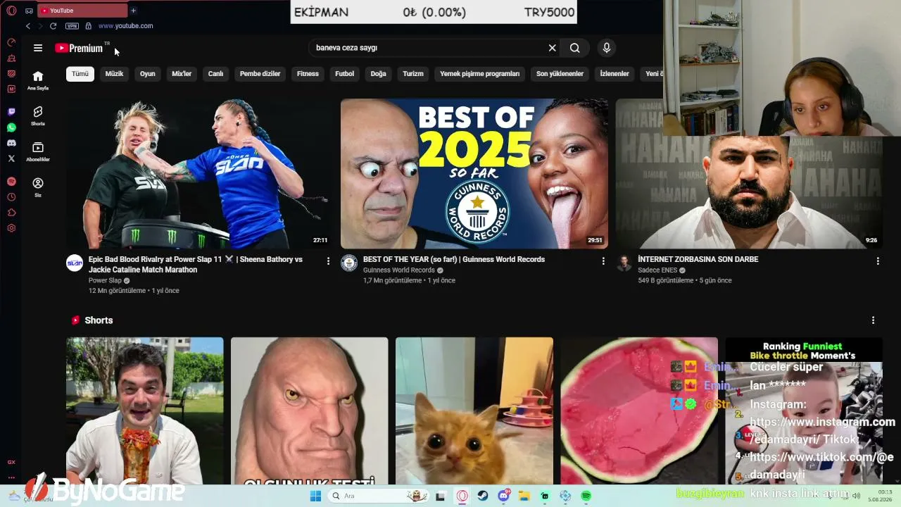Image resolution: width=901 pixels, height=507 pixels.
Task: Open Steam from the taskbar
Action: click(x=483, y=496)
